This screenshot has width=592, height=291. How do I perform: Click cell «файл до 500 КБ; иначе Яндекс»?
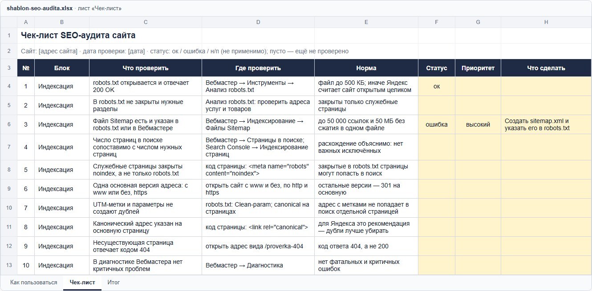coord(366,86)
